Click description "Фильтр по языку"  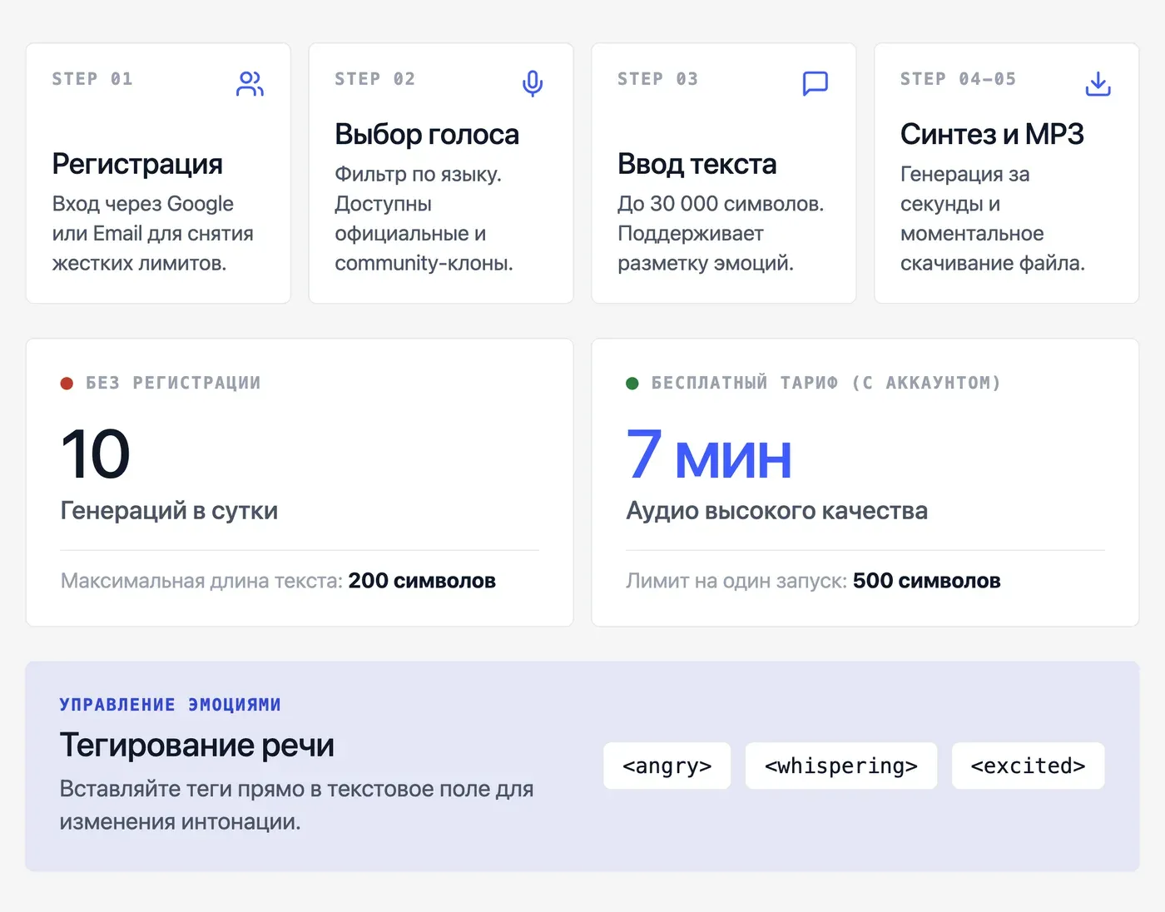(419, 174)
